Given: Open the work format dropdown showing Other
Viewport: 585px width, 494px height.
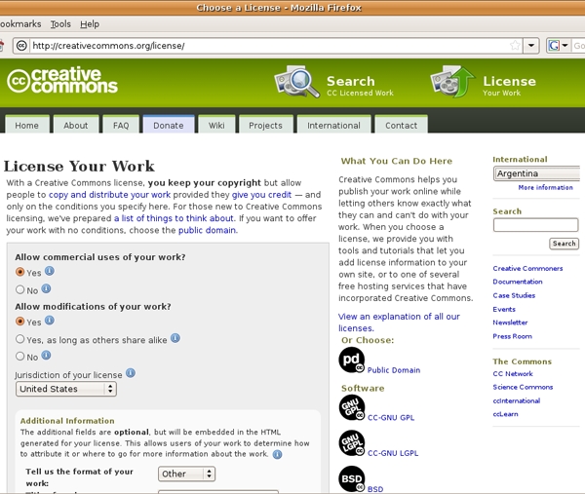Looking at the screenshot, I should (186, 475).
